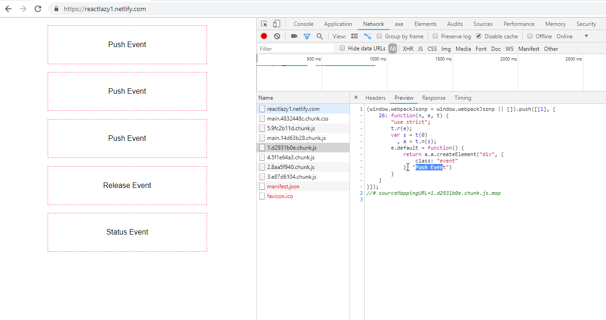Filter requests by XHR type

[x=408, y=49]
